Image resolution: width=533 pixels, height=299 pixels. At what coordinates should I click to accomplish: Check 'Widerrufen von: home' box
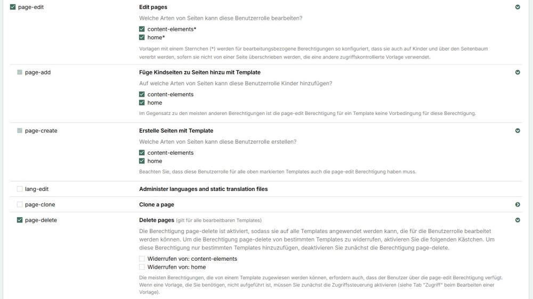(x=142, y=267)
